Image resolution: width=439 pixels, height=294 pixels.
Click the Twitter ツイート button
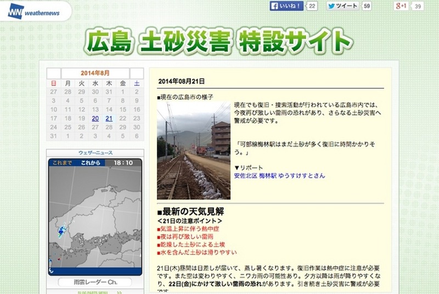[x=344, y=6]
